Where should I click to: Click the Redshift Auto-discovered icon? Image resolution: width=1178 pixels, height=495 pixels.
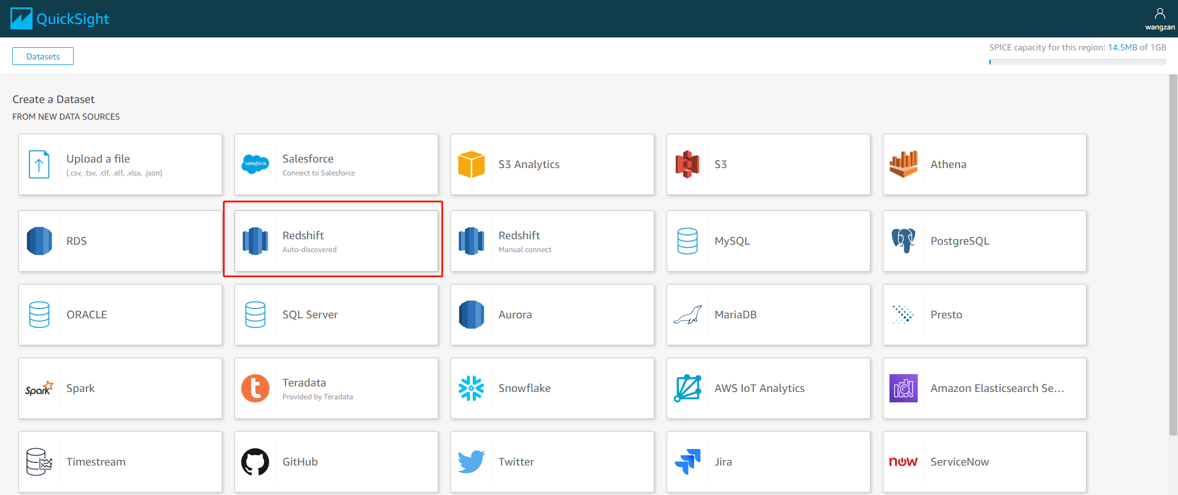[255, 241]
